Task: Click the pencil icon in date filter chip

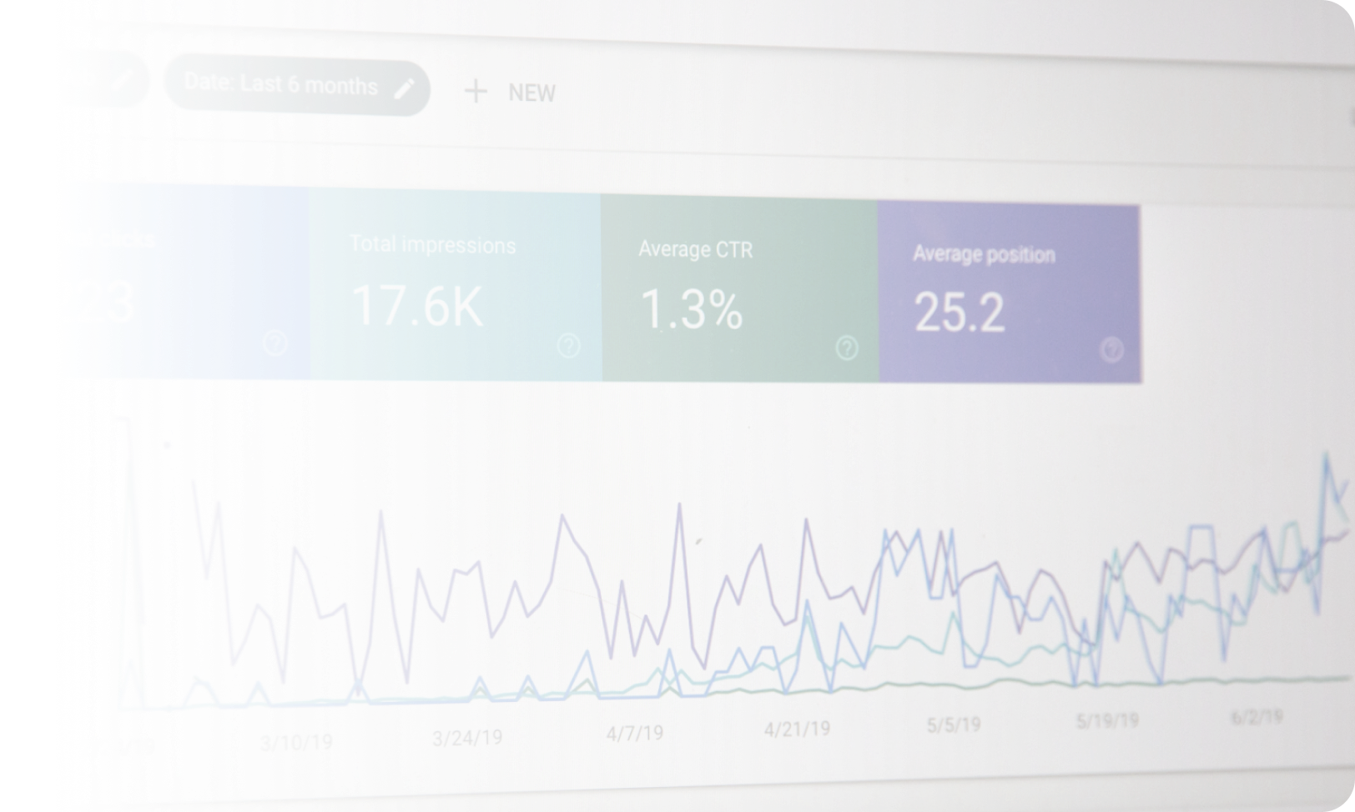Action: 405,88
